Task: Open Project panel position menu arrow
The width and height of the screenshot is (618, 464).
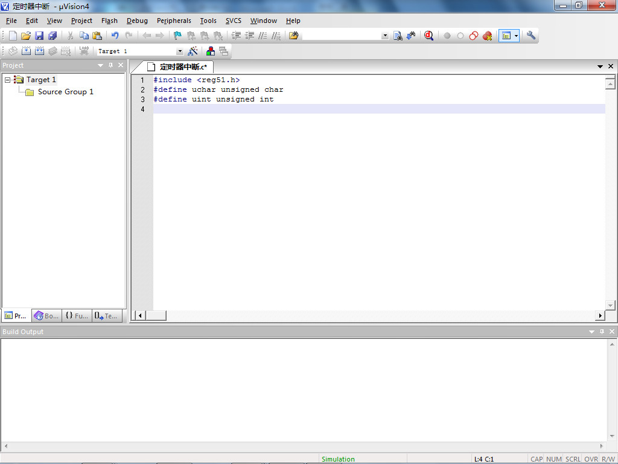Action: [x=101, y=65]
